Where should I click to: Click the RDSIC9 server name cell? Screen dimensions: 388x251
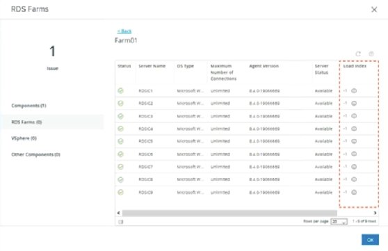[x=145, y=193]
